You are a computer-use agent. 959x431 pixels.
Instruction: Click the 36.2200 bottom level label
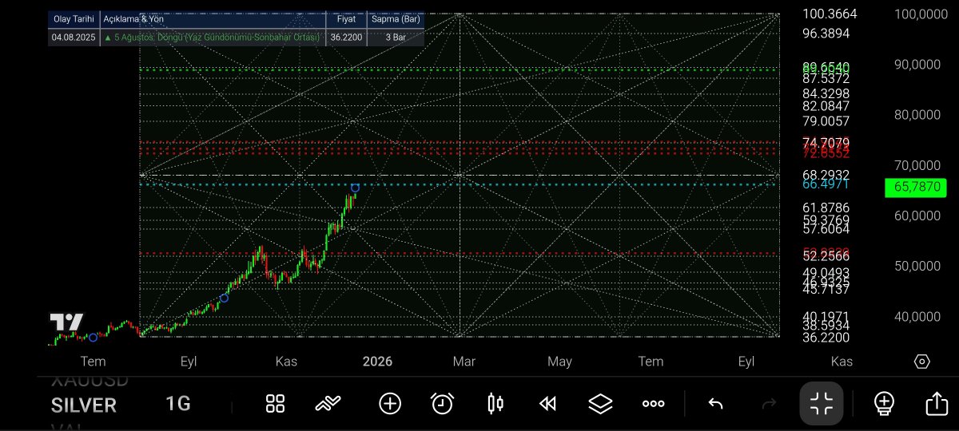[x=826, y=338]
